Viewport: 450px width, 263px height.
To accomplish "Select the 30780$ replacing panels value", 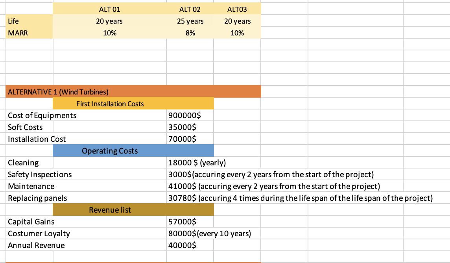I will click(301, 198).
